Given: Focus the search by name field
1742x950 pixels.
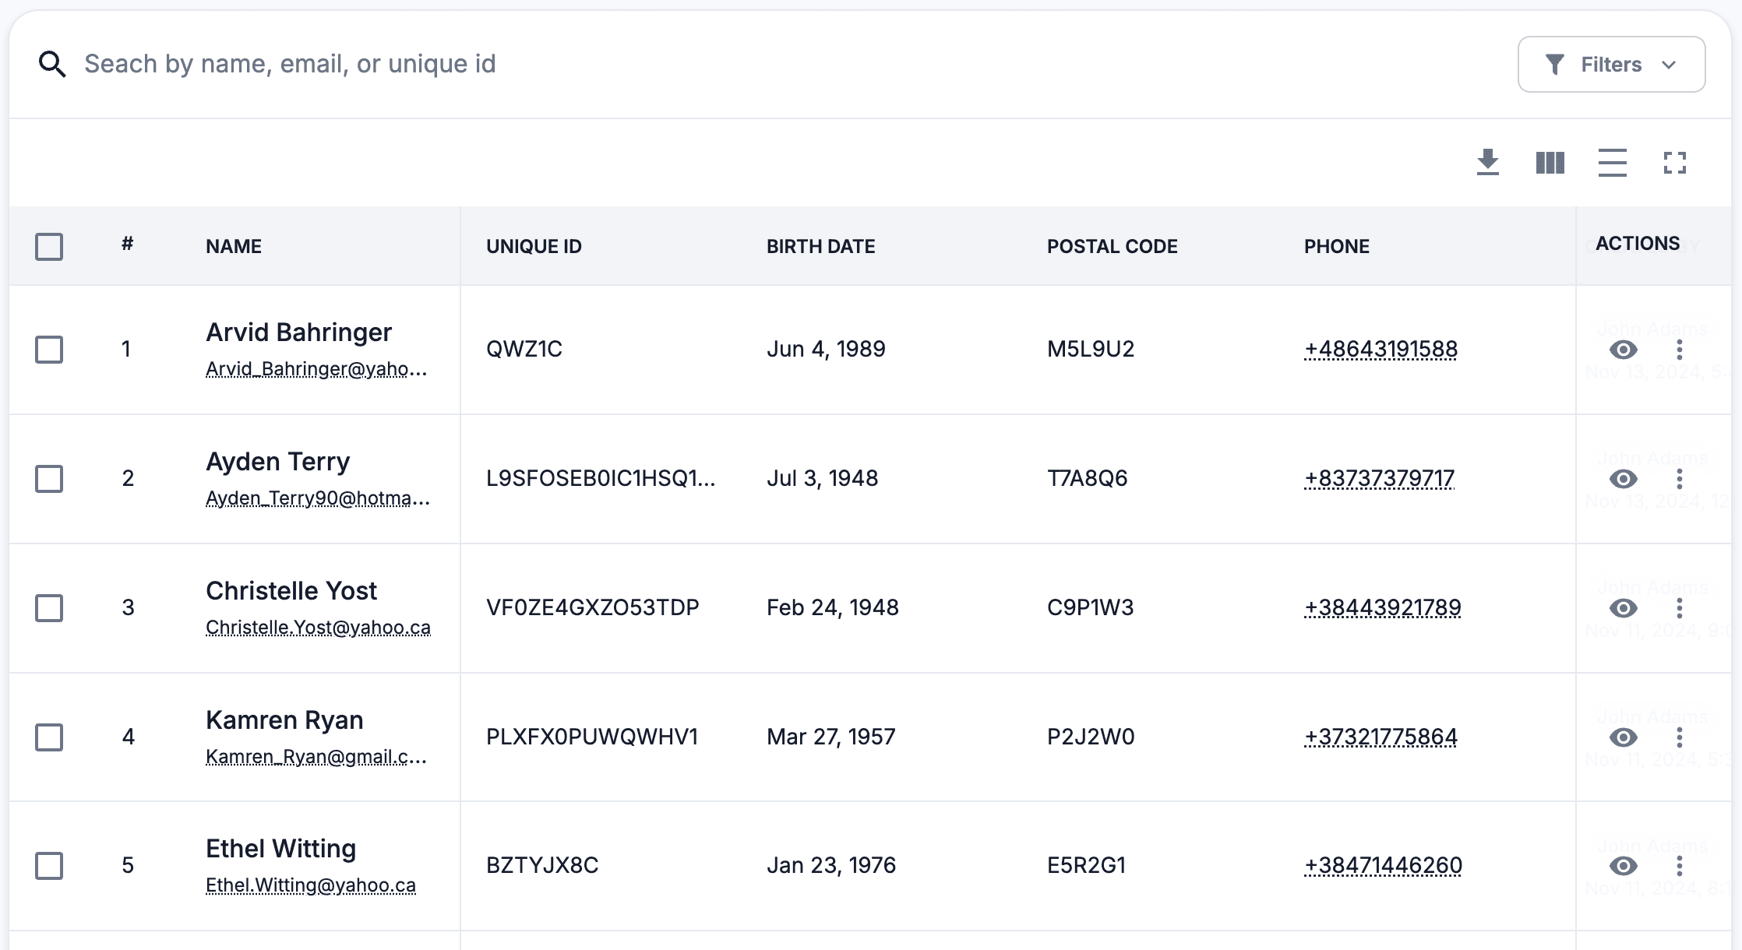Looking at the screenshot, I should tap(290, 64).
